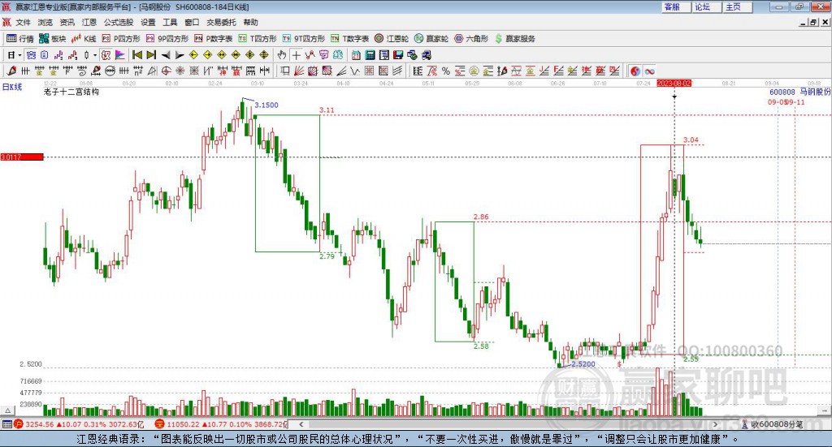Open the T数字表 tool

tap(349, 39)
